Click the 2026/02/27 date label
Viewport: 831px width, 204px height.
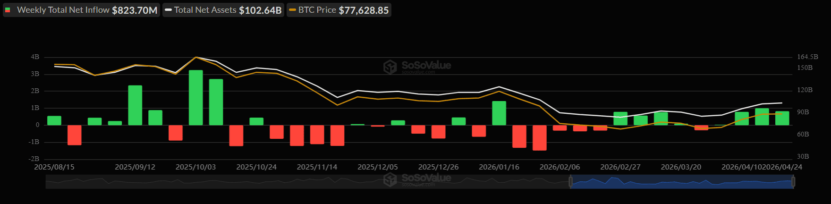tap(620, 167)
